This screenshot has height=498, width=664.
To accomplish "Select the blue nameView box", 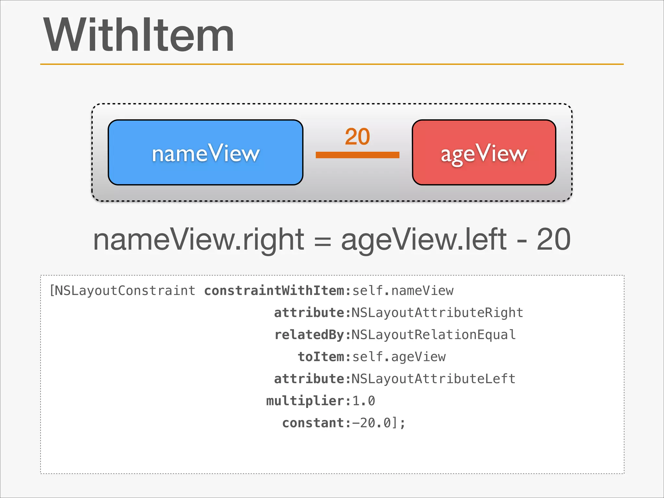I will pyautogui.click(x=206, y=152).
